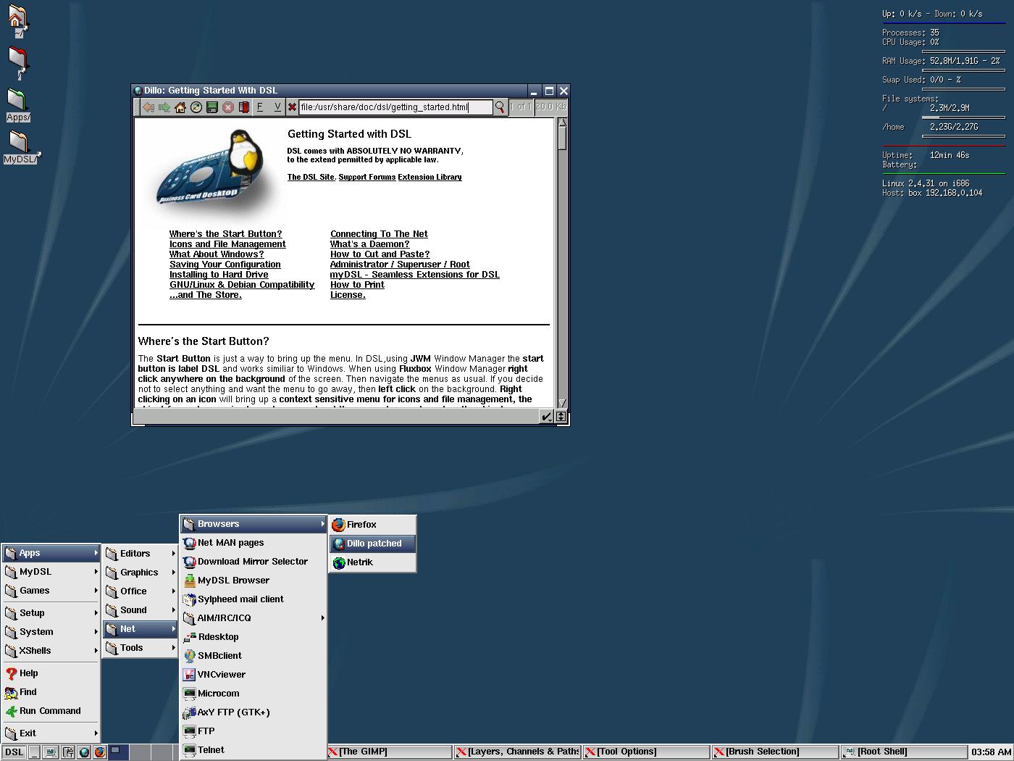Open Net MAN pages menu entry
The width and height of the screenshot is (1014, 761).
coord(253,543)
